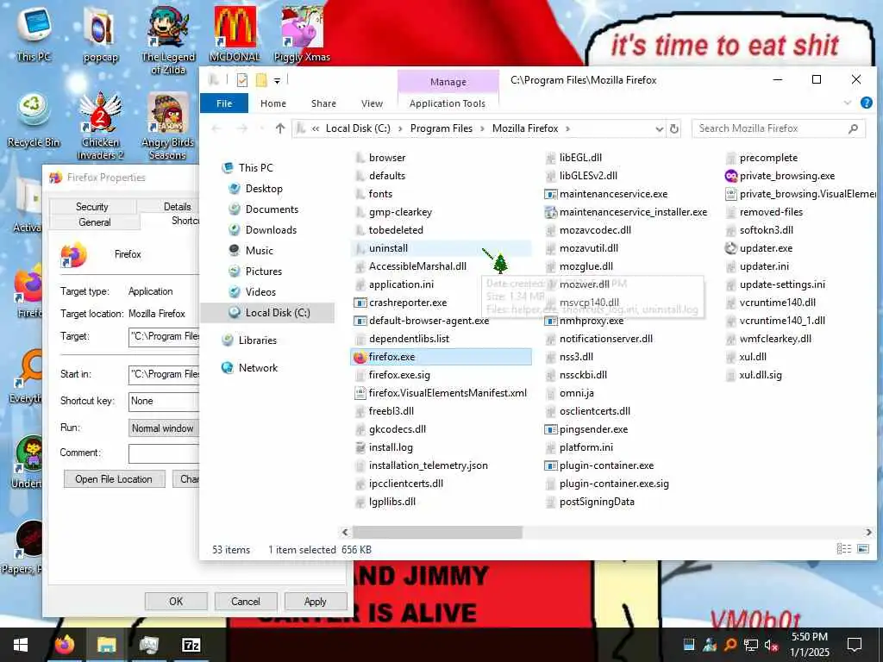The image size is (883, 662).
Task: Launch The Legend of Zilda shortcut
Action: point(168,40)
